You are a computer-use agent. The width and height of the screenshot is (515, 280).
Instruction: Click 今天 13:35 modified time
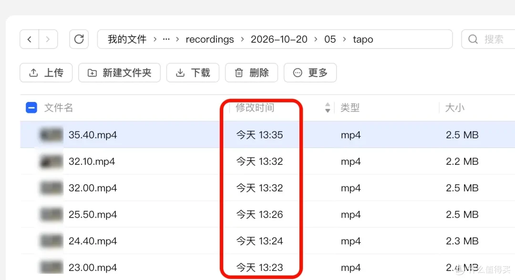tap(259, 135)
